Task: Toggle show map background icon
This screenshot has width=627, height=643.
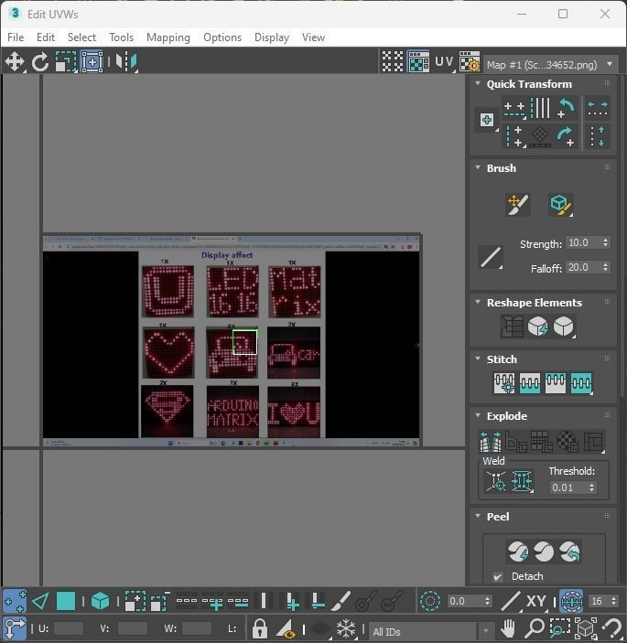Action: (x=418, y=62)
